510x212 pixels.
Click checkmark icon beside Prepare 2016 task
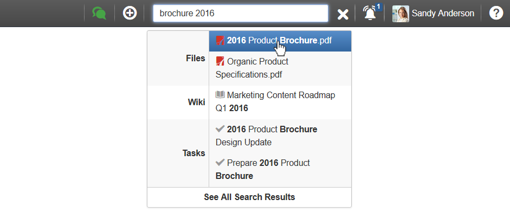pos(220,162)
